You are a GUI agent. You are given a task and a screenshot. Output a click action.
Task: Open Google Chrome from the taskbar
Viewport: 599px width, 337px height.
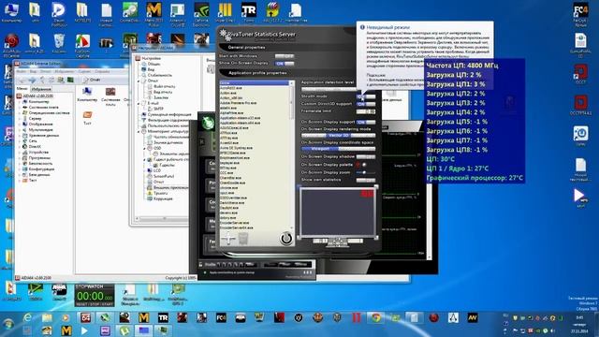tap(375, 317)
